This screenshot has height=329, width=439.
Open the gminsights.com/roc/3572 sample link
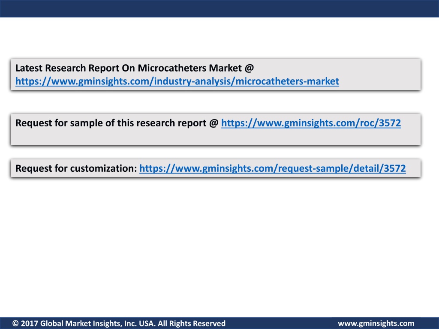pyautogui.click(x=311, y=123)
